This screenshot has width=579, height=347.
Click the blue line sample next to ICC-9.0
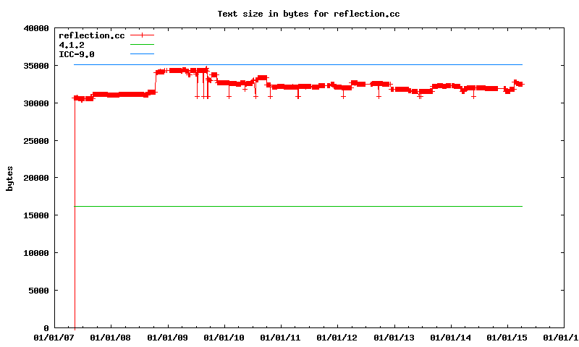click(x=143, y=54)
